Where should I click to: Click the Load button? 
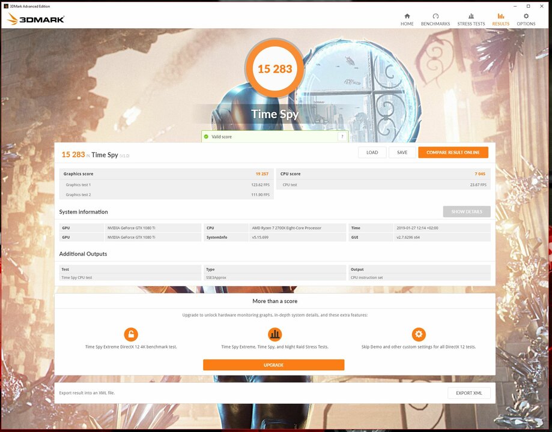pyautogui.click(x=372, y=152)
